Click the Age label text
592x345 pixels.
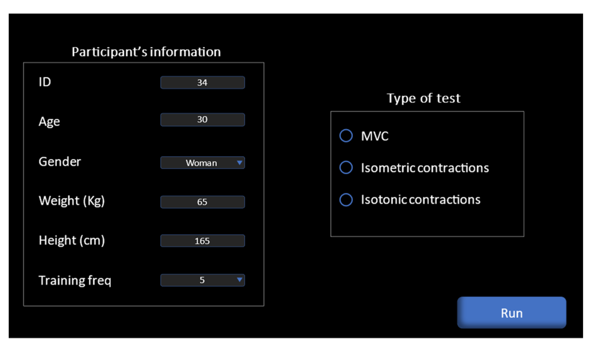pyautogui.click(x=49, y=122)
